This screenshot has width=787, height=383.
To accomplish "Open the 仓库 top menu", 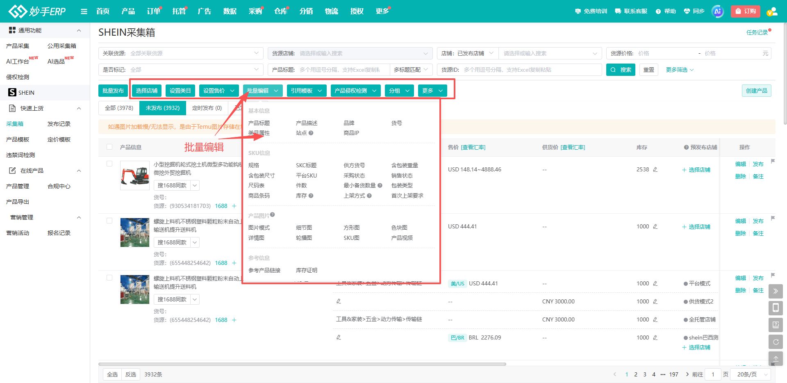I will (x=281, y=11).
